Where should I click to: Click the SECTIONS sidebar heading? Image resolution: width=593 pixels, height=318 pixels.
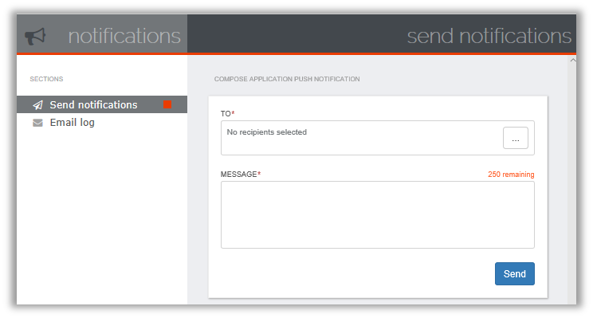tap(46, 79)
